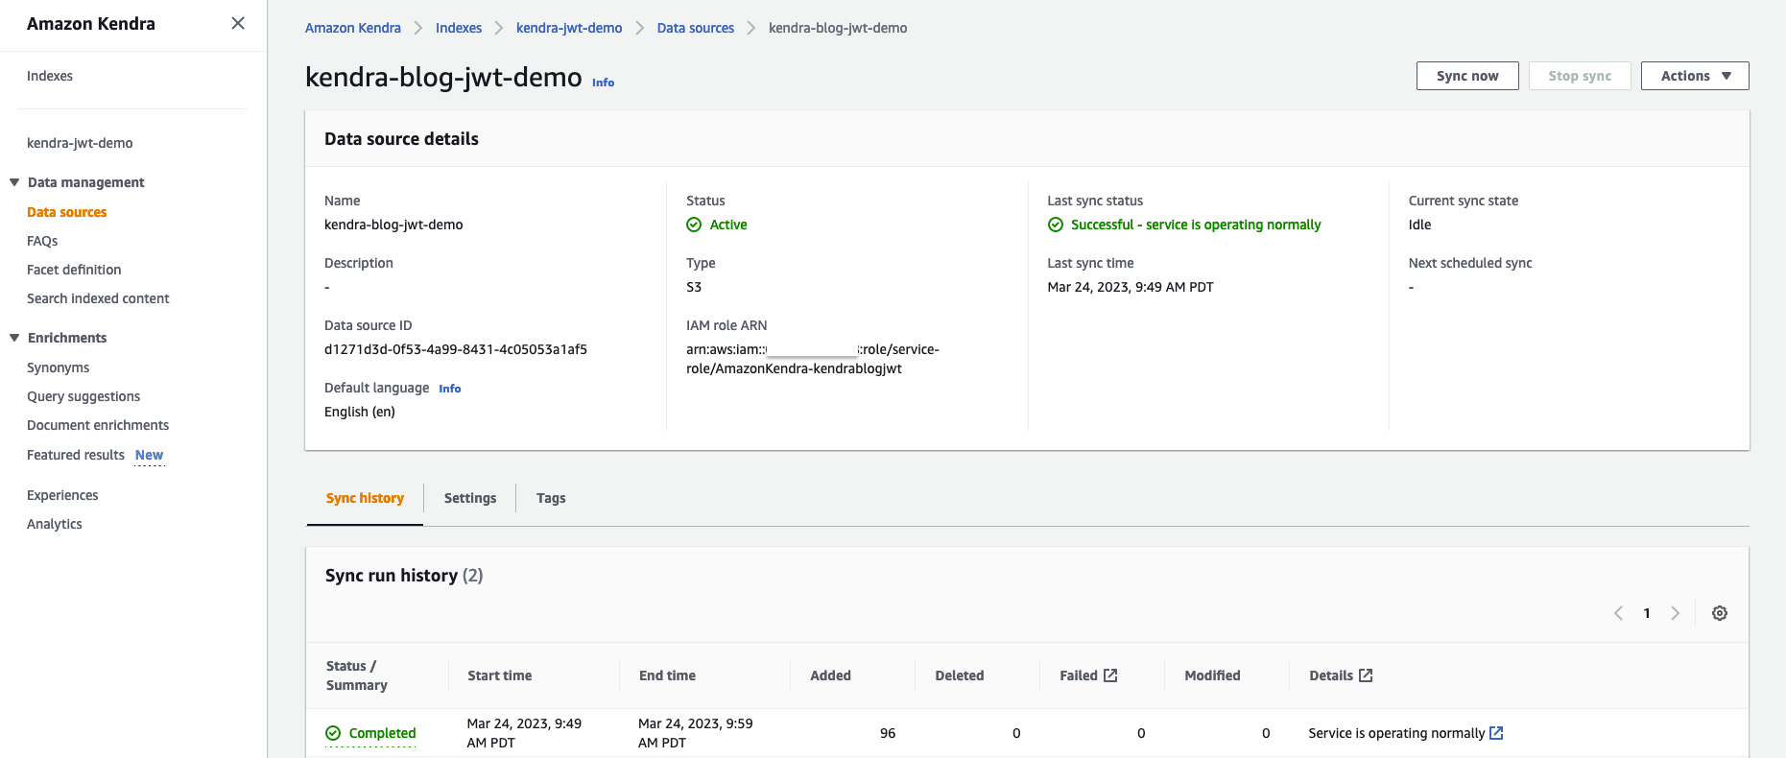This screenshot has width=1786, height=758.
Task: Switch to the Settings tab
Action: click(470, 498)
